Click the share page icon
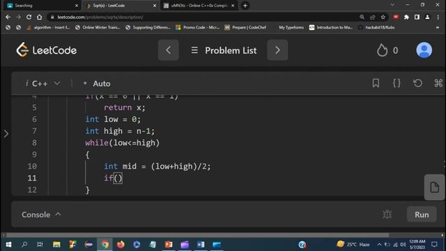The image size is (446, 251). click(x=372, y=17)
